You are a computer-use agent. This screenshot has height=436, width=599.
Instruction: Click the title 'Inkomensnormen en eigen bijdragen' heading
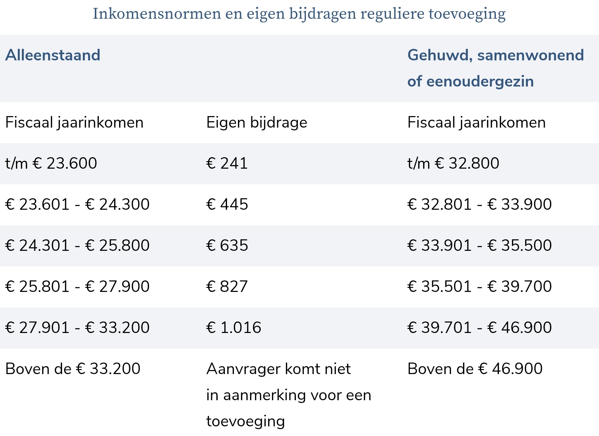tap(299, 14)
